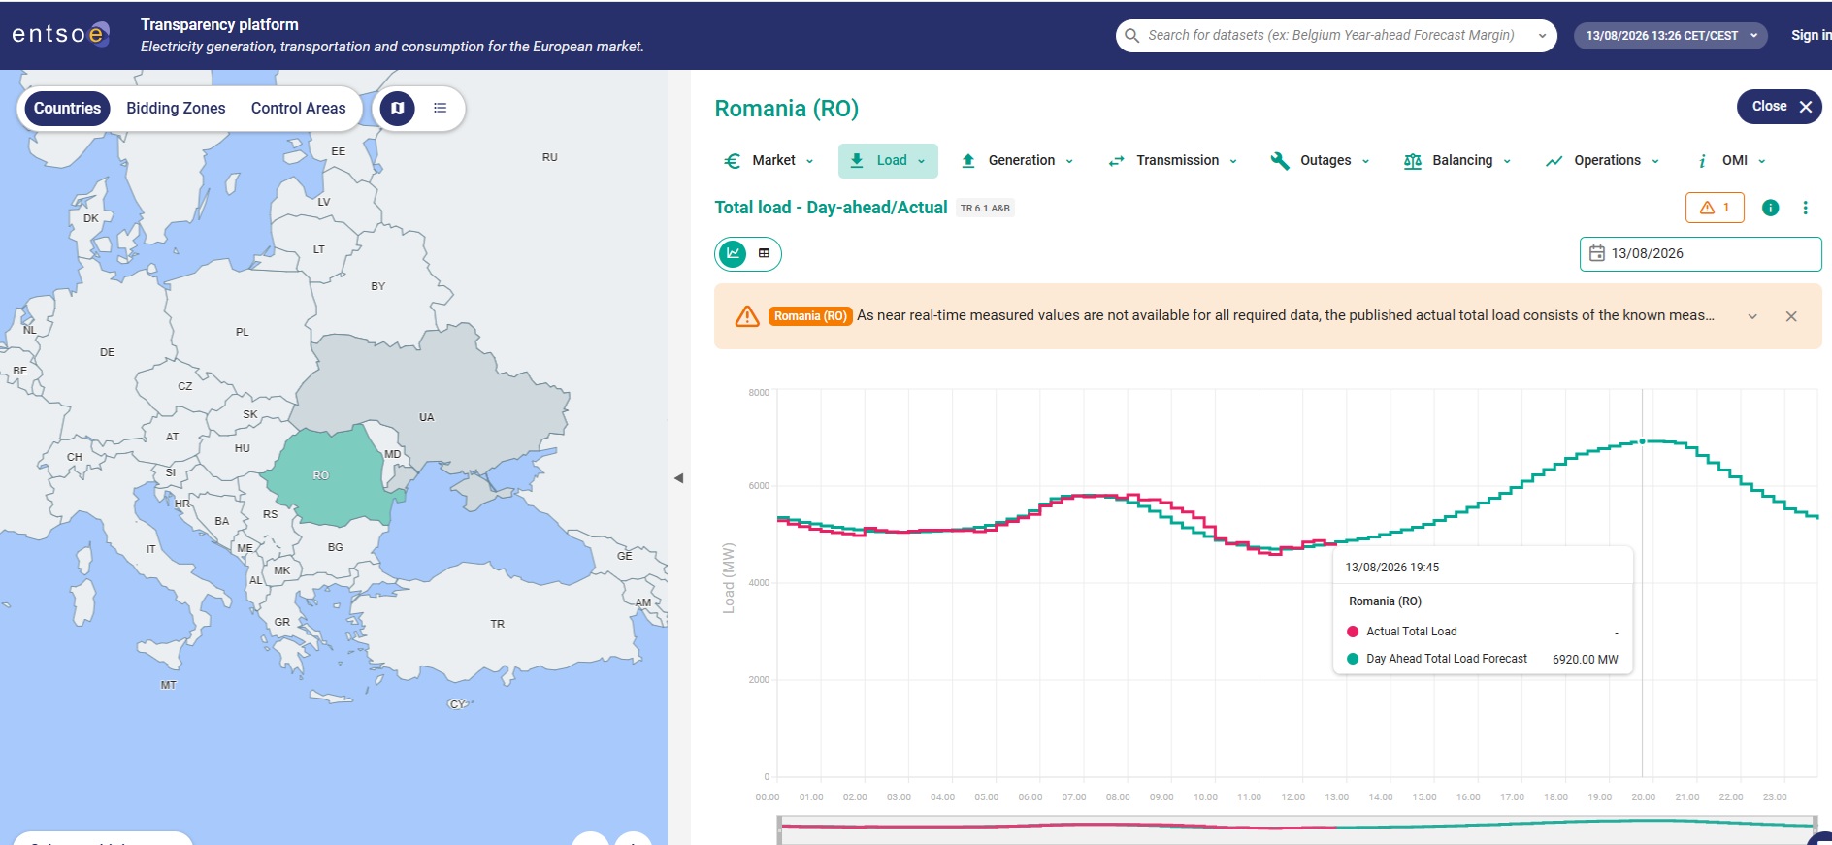Screen dimensions: 1832x845
Task: Click the warning badge showing 1
Action: tap(1715, 208)
